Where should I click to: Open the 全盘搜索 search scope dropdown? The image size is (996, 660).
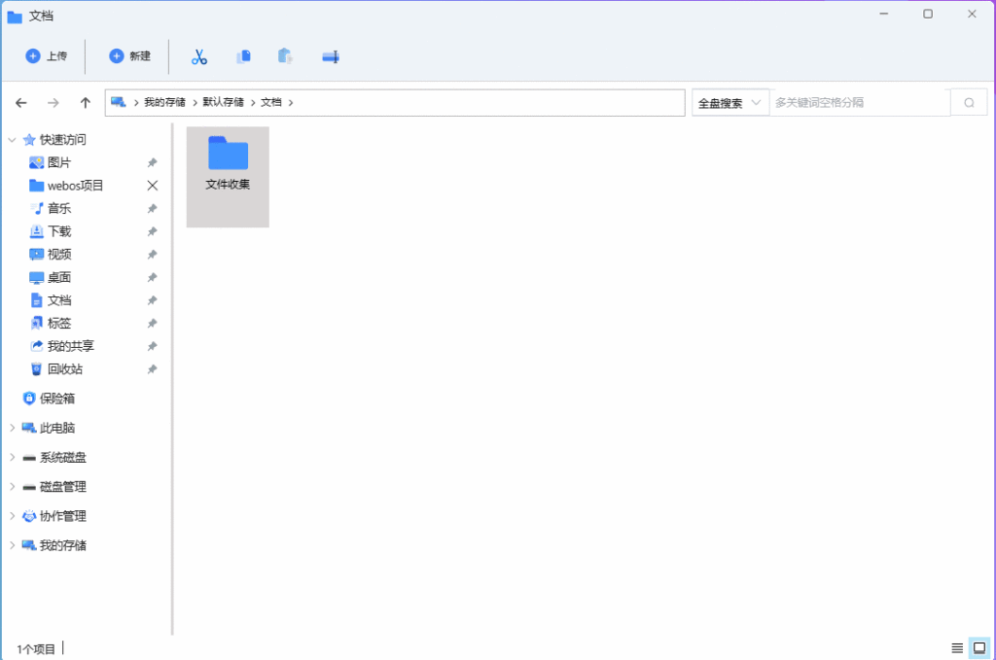(729, 103)
